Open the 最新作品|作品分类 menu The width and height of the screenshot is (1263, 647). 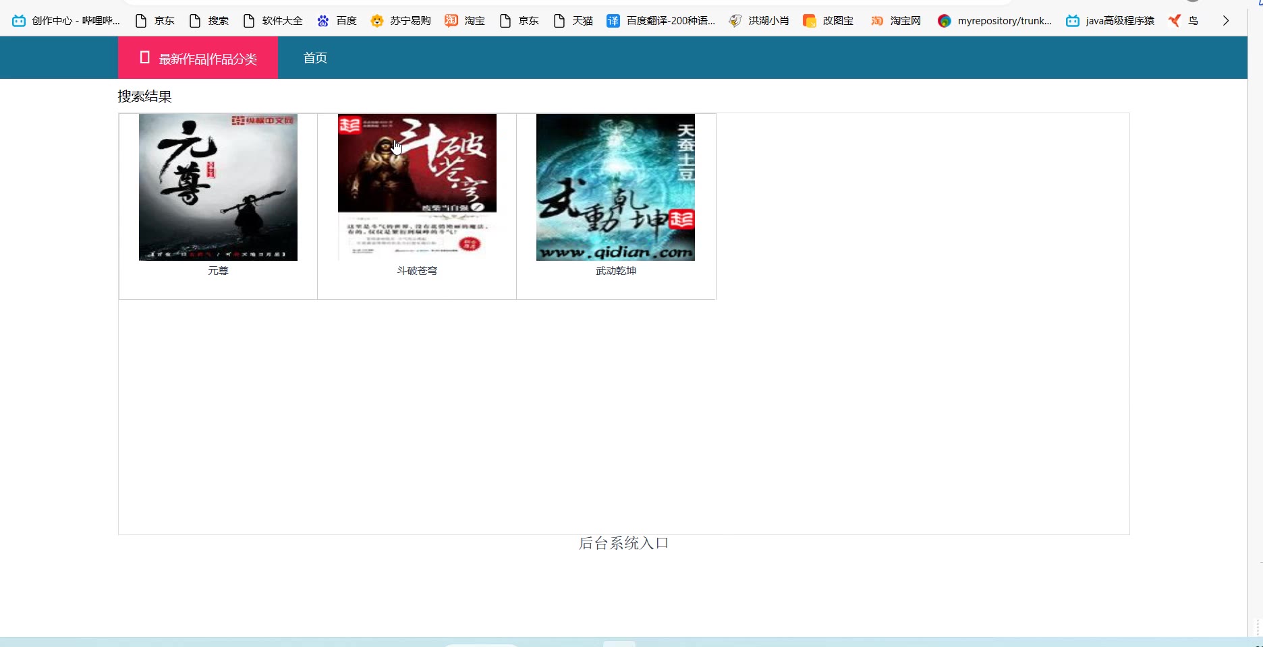(198, 58)
